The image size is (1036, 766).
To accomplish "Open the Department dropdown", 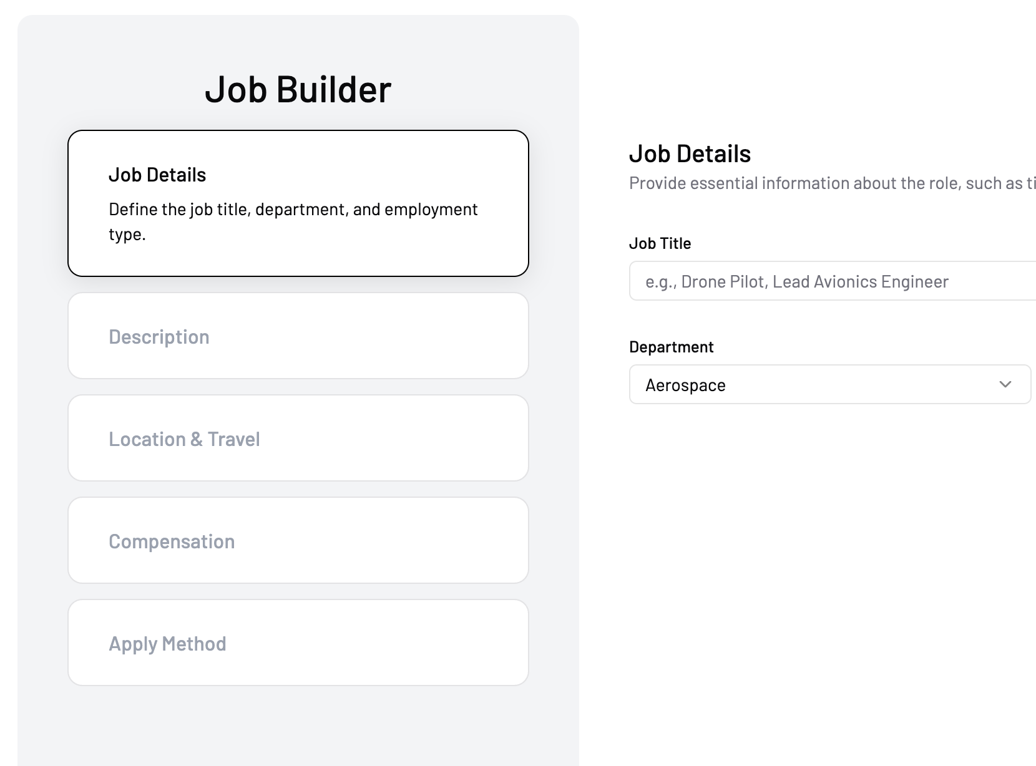I will (x=829, y=384).
